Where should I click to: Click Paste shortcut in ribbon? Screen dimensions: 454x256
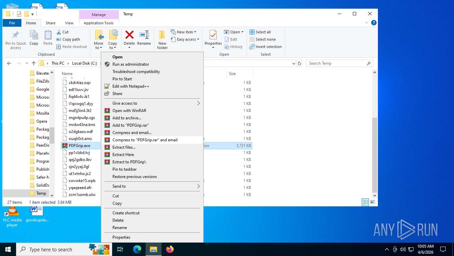tap(71, 47)
